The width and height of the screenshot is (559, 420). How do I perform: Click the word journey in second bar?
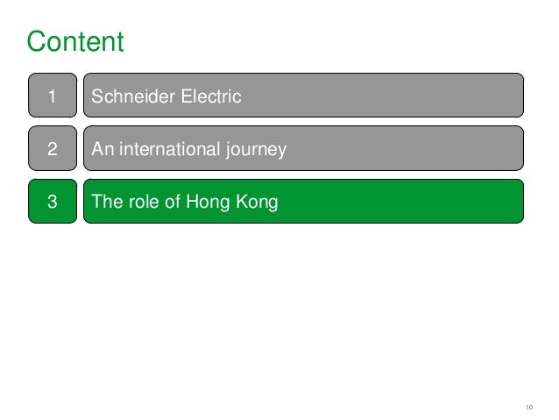tap(256, 150)
